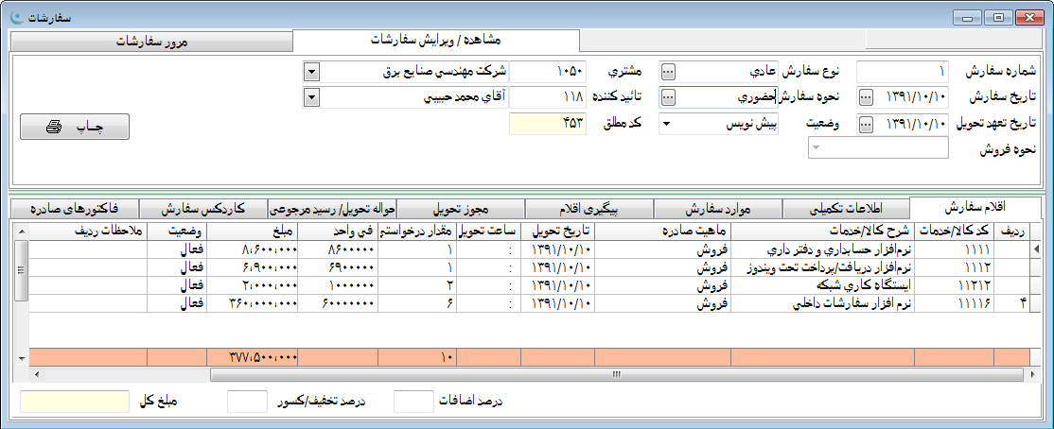Select the کاردکس سفارش tab

(x=202, y=208)
